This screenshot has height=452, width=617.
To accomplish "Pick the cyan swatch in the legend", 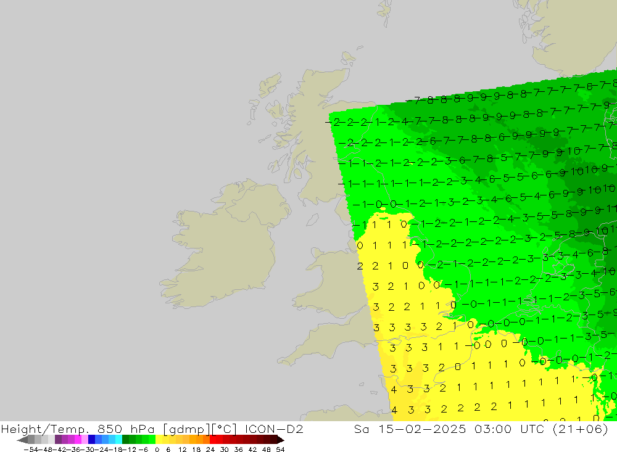I will pyautogui.click(x=118, y=440).
